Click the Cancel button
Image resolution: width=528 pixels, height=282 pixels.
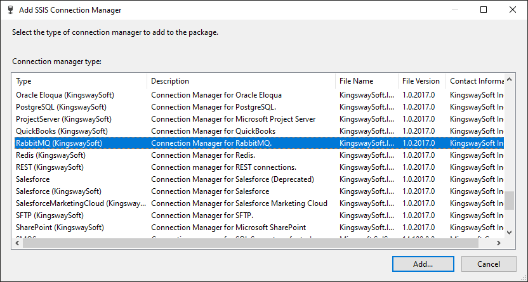pyautogui.click(x=489, y=264)
